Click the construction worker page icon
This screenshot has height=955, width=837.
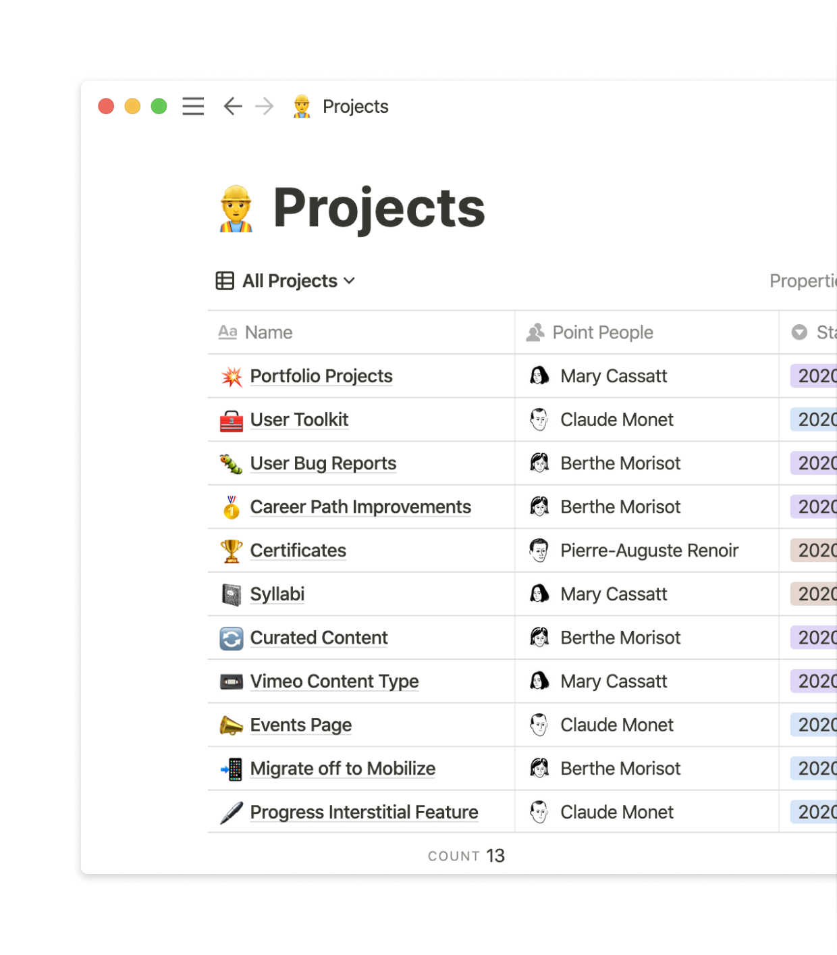[x=302, y=106]
